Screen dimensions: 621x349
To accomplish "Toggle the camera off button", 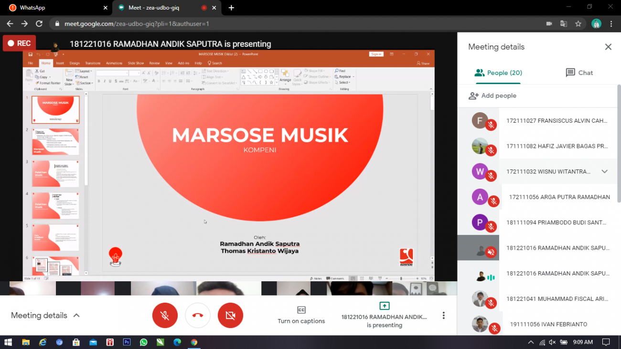I will pyautogui.click(x=230, y=316).
